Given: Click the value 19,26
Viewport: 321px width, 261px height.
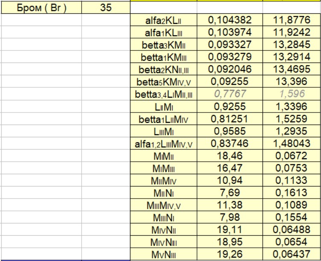Looking at the screenshot, I should [230, 254].
